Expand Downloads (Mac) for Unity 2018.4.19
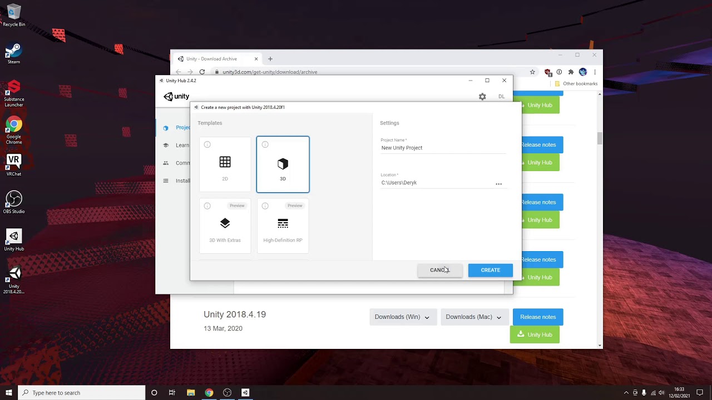Screen dimensions: 712x400 [473, 317]
